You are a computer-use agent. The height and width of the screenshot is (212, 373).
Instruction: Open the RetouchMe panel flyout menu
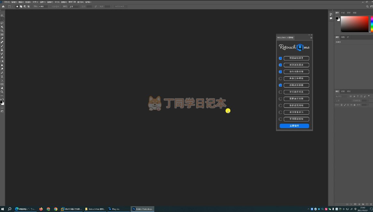point(311,38)
